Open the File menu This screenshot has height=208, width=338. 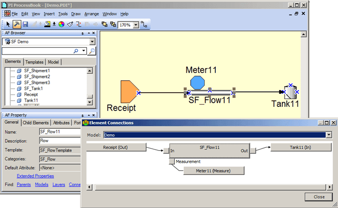(x=14, y=14)
